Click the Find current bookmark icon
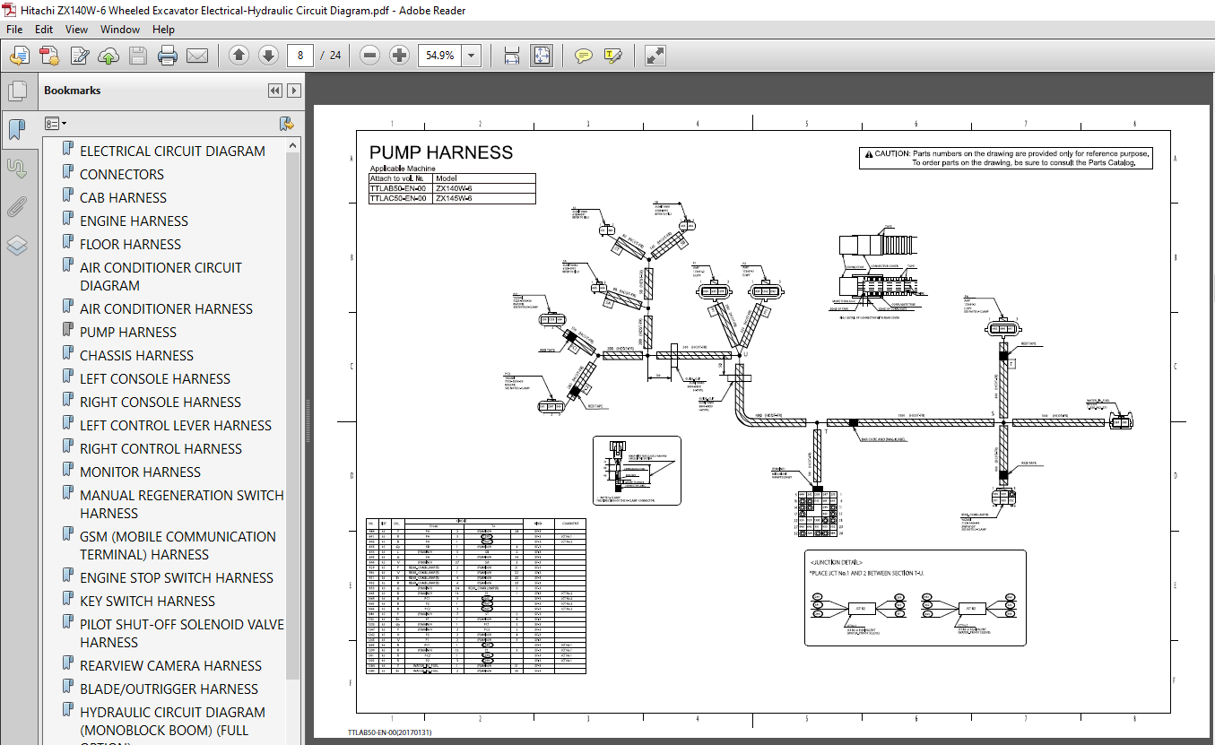This screenshot has height=745, width=1215. pyautogui.click(x=287, y=123)
